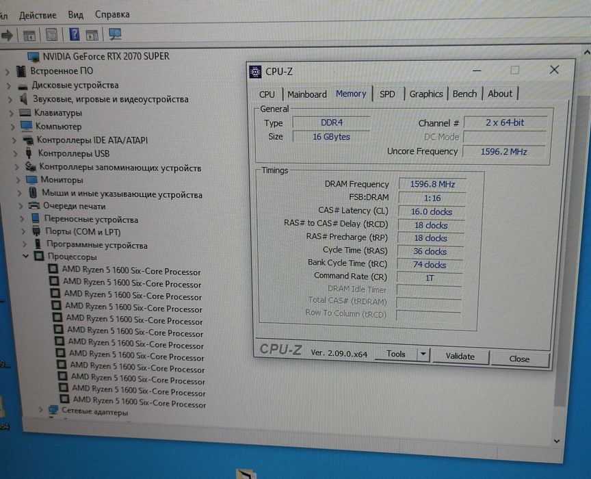Expand the Встроенное ПО node

[7, 72]
